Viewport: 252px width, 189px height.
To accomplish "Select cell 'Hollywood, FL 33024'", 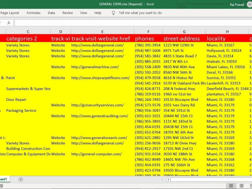I will [227, 51].
